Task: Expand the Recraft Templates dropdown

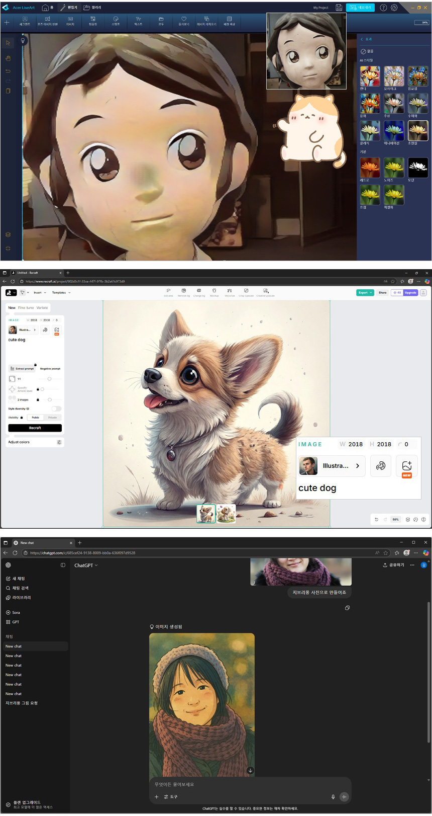Action: 61,292
